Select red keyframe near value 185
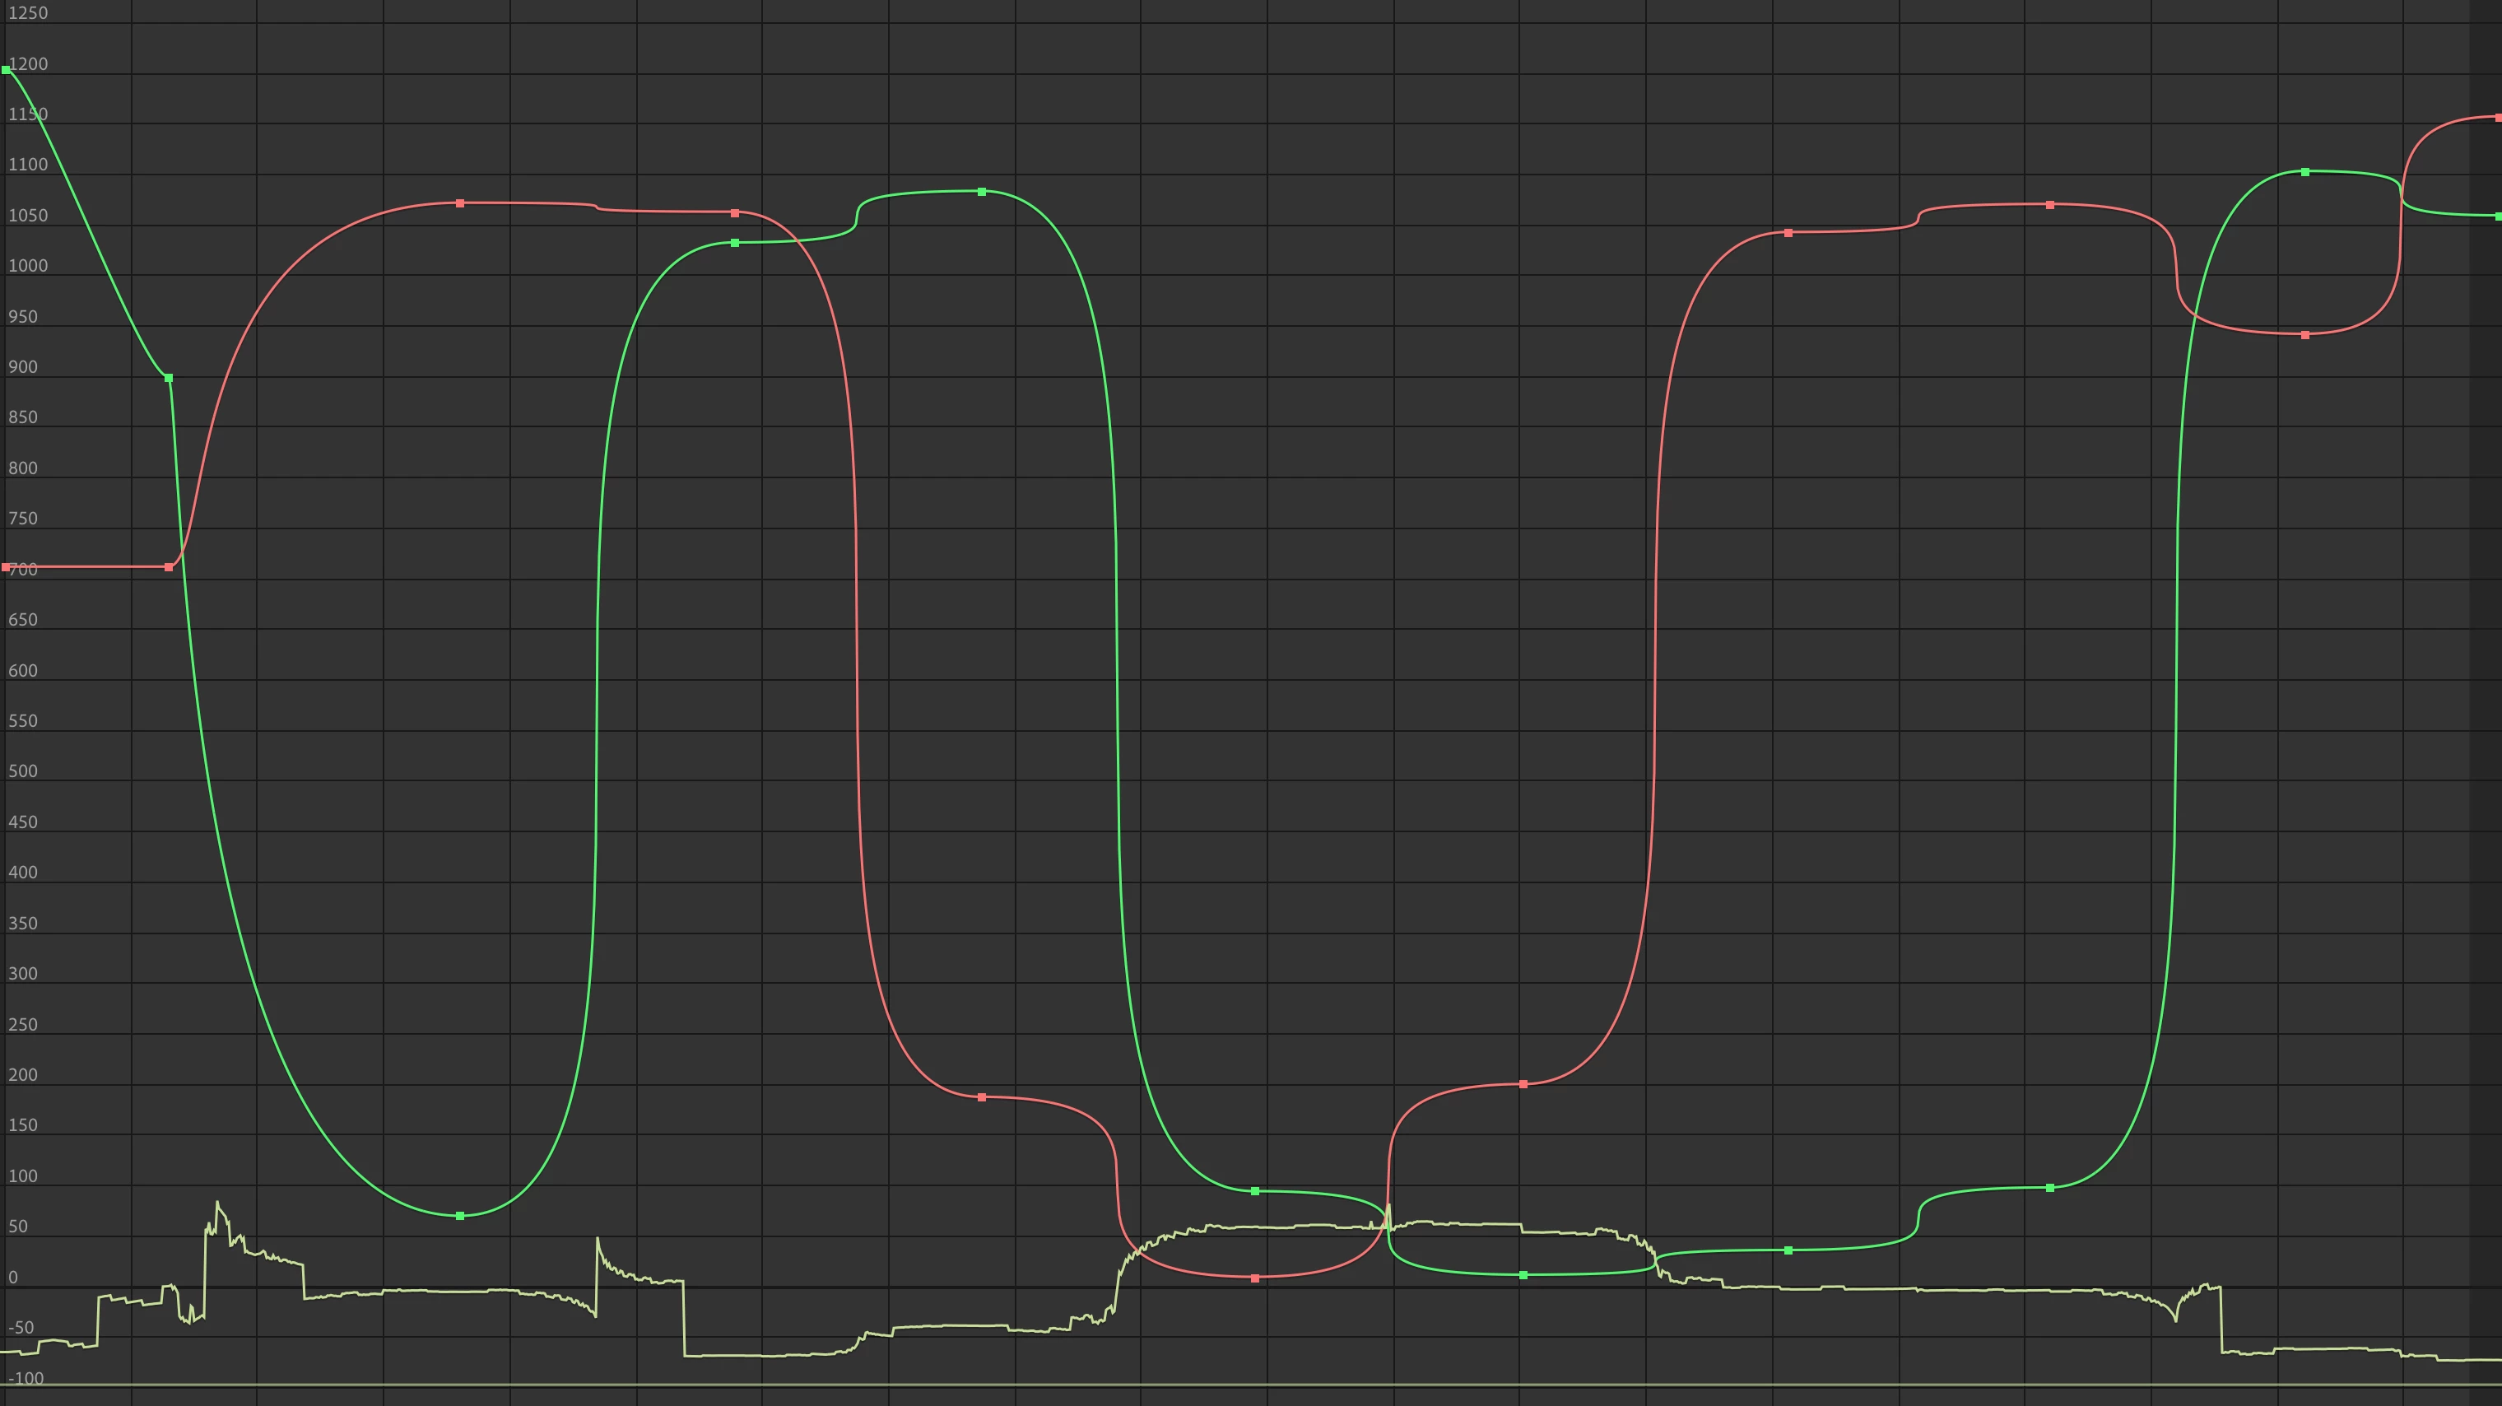The width and height of the screenshot is (2502, 1406). [x=982, y=1097]
